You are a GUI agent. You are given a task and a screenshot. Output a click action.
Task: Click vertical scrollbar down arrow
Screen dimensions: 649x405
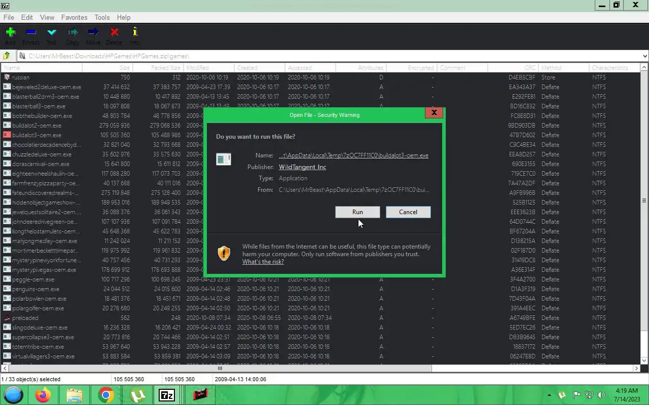coord(644,360)
